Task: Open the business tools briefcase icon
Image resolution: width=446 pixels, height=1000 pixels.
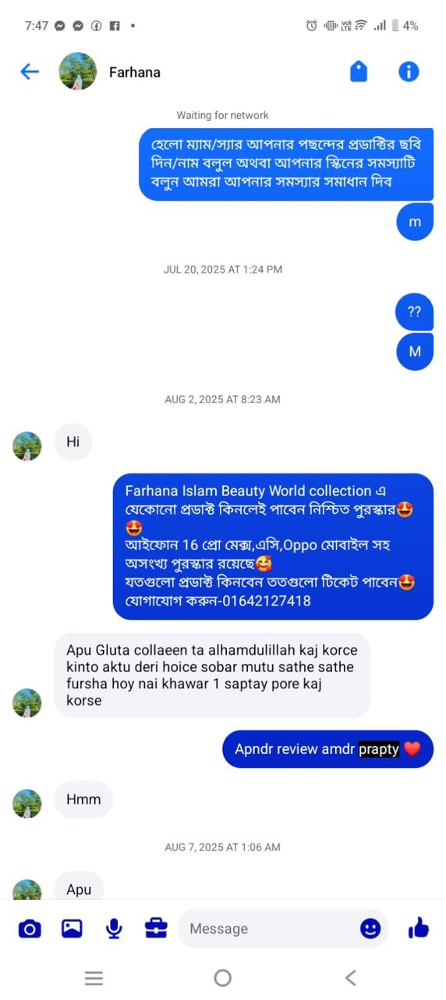Action: (x=156, y=928)
